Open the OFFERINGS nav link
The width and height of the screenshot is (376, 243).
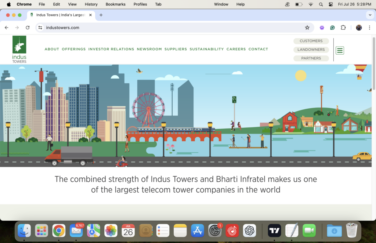[73, 49]
